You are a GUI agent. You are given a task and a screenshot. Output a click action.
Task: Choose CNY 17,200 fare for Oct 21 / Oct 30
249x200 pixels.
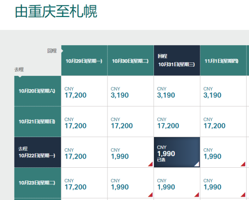(x=131, y=122)
